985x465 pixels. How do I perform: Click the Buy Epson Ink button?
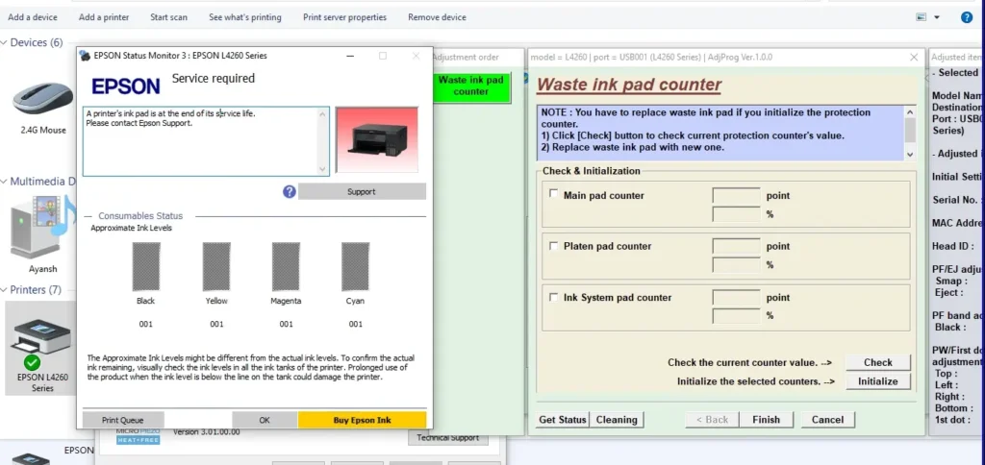(x=362, y=420)
